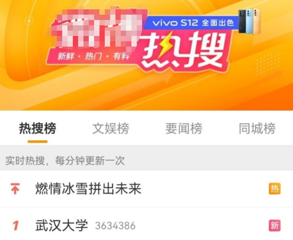Go to the 同城榜 tab

[x=257, y=129]
